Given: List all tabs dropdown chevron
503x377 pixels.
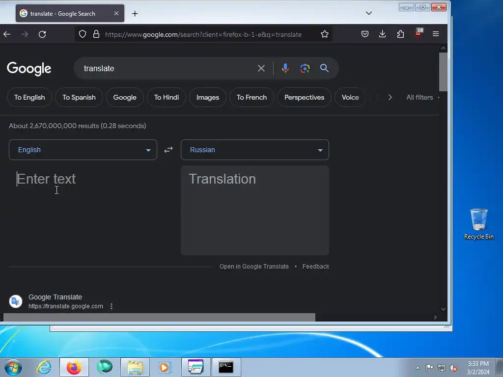Looking at the screenshot, I should 369,13.
